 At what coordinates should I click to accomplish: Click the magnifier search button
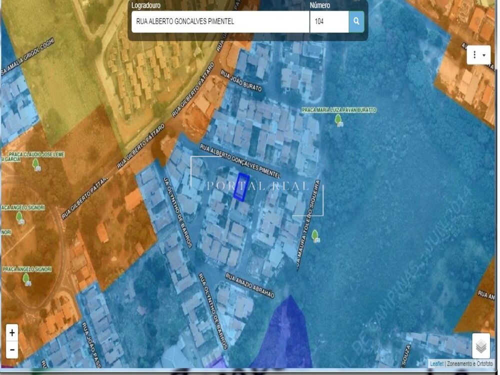356,21
